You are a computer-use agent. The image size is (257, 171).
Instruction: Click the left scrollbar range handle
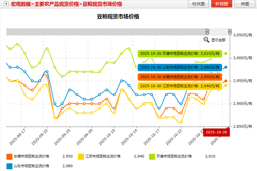(x=207, y=32)
